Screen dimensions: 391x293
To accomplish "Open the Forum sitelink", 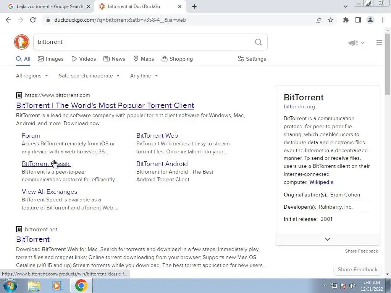I will (x=31, y=136).
